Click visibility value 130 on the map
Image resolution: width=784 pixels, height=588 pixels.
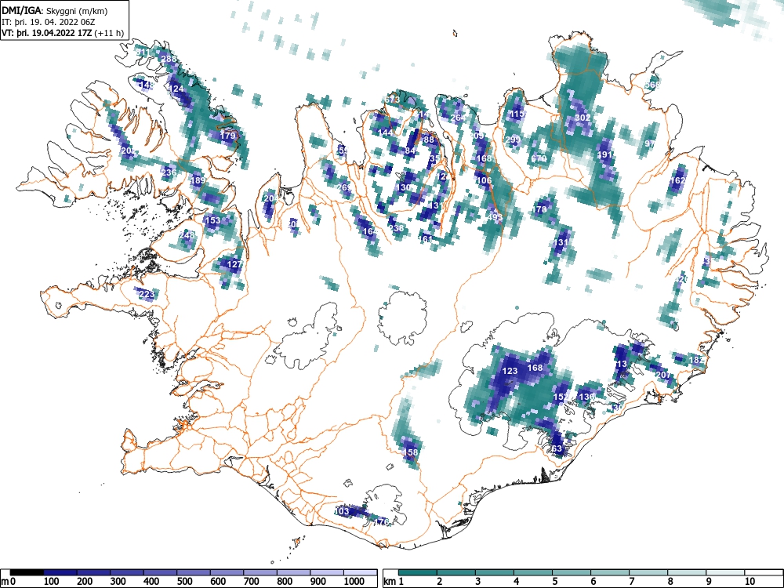(x=402, y=187)
